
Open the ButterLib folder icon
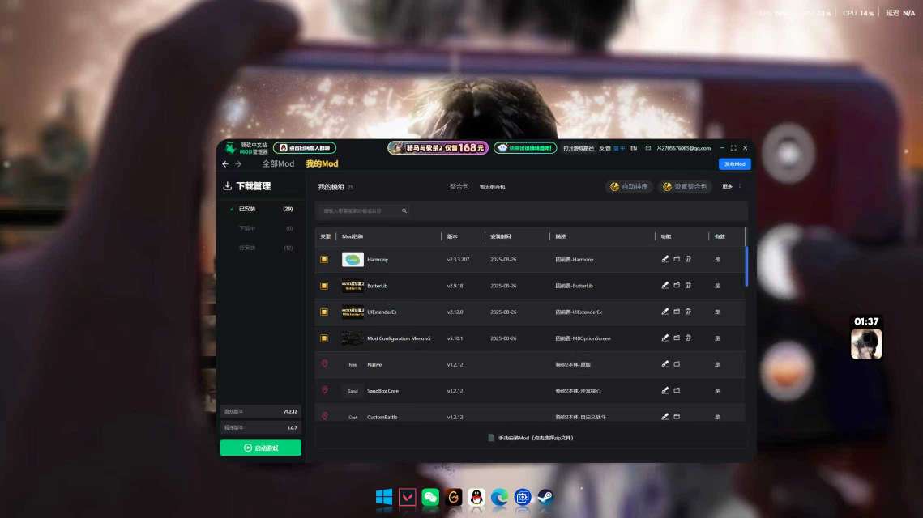pos(677,286)
